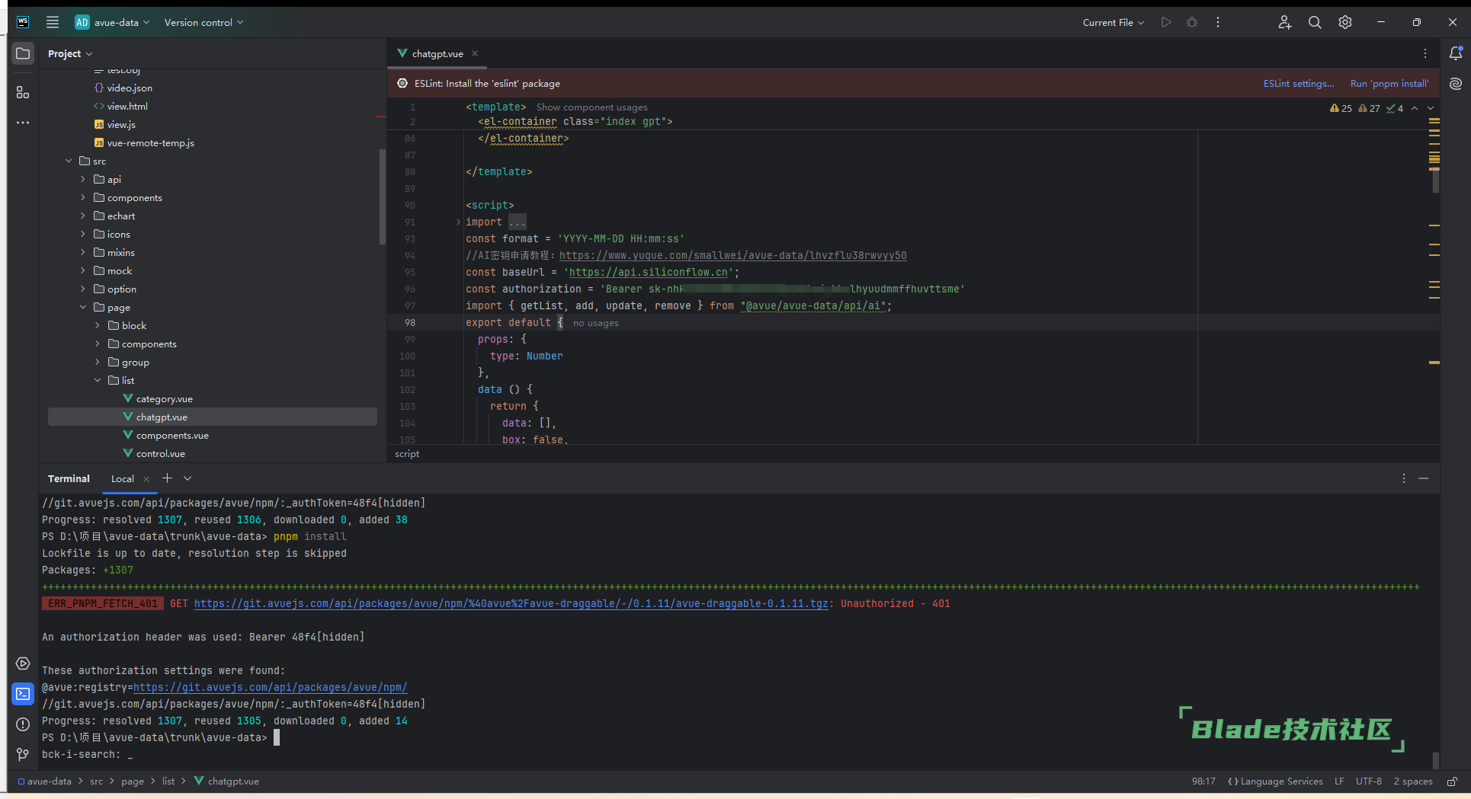Click Show component usages hint
The image size is (1471, 799).
point(591,107)
